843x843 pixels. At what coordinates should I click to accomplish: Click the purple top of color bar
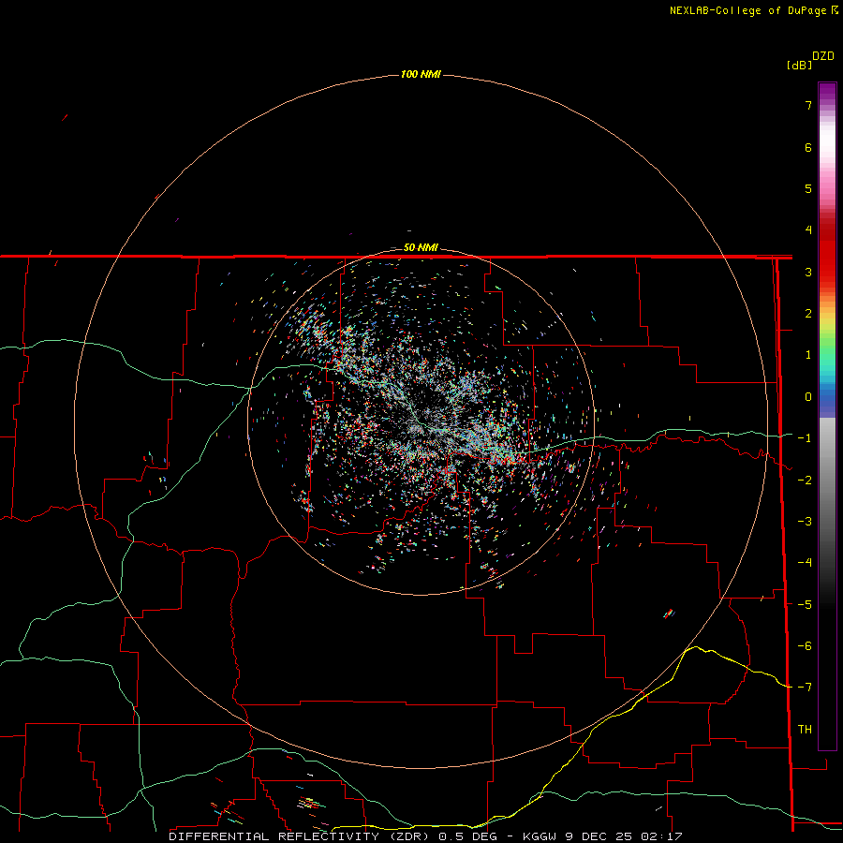[827, 92]
